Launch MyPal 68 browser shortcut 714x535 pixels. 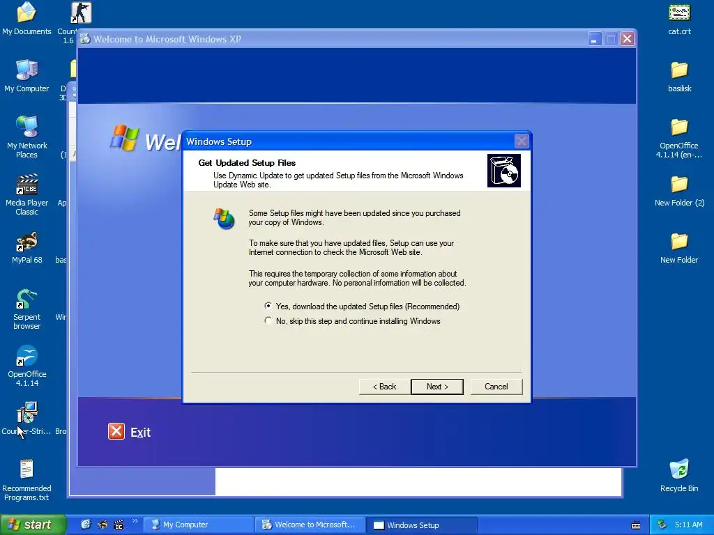coord(26,248)
